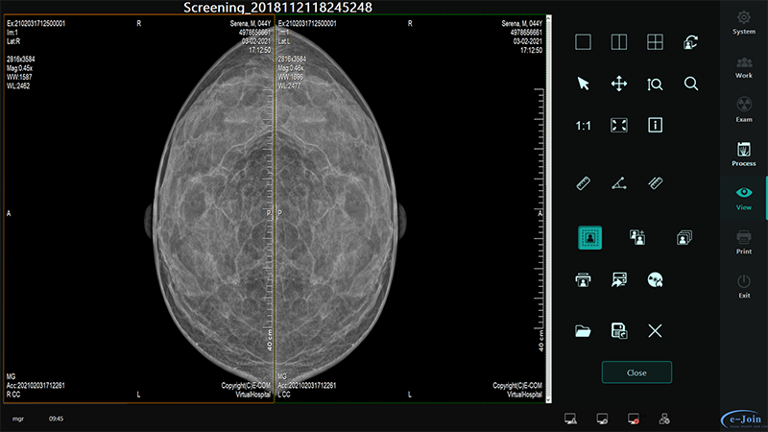Click 'Mag:0.45x' in the left pane
Viewport: 768px width, 432px height.
(x=19, y=68)
